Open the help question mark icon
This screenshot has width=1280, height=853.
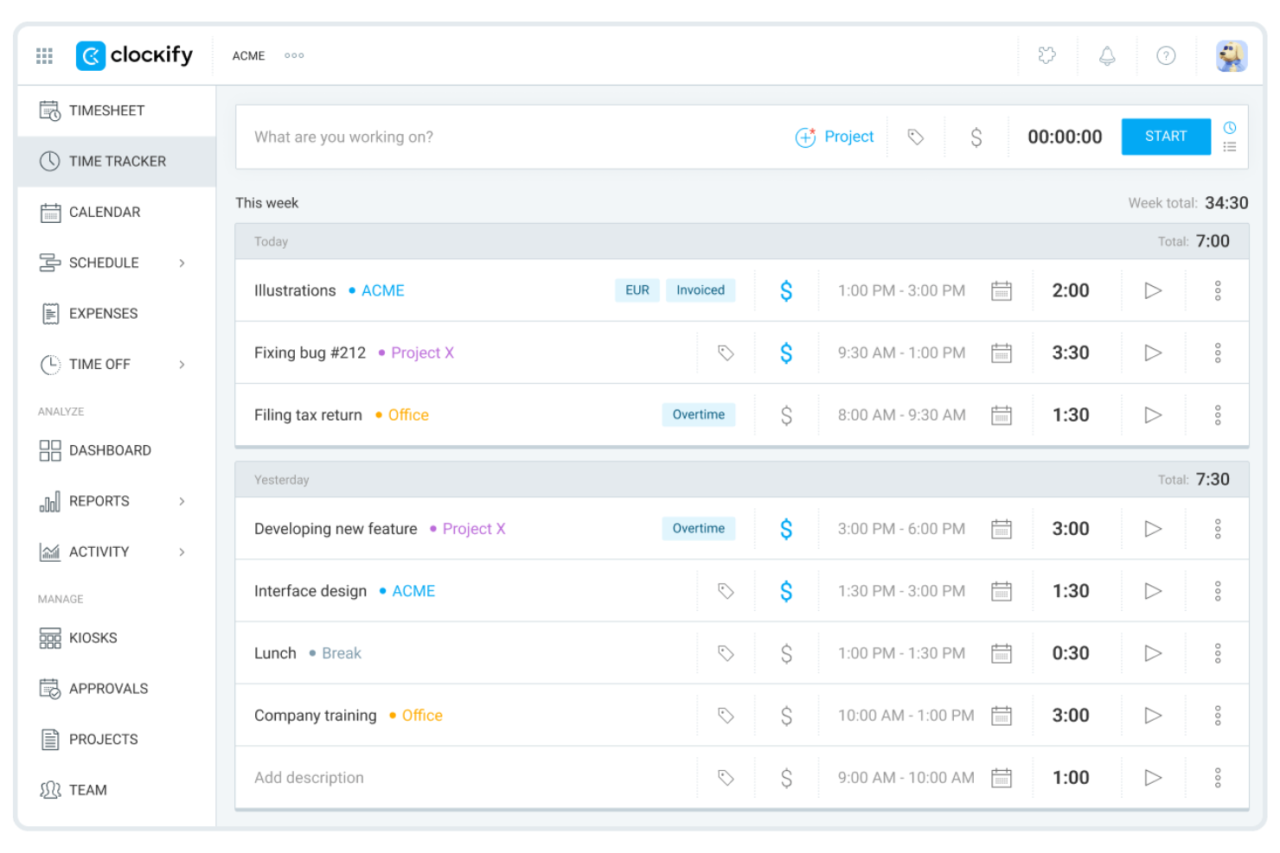click(x=1165, y=56)
